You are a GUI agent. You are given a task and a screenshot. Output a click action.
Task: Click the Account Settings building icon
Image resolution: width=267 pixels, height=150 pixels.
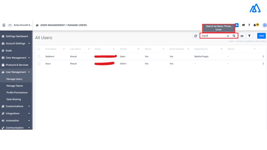tap(3, 44)
